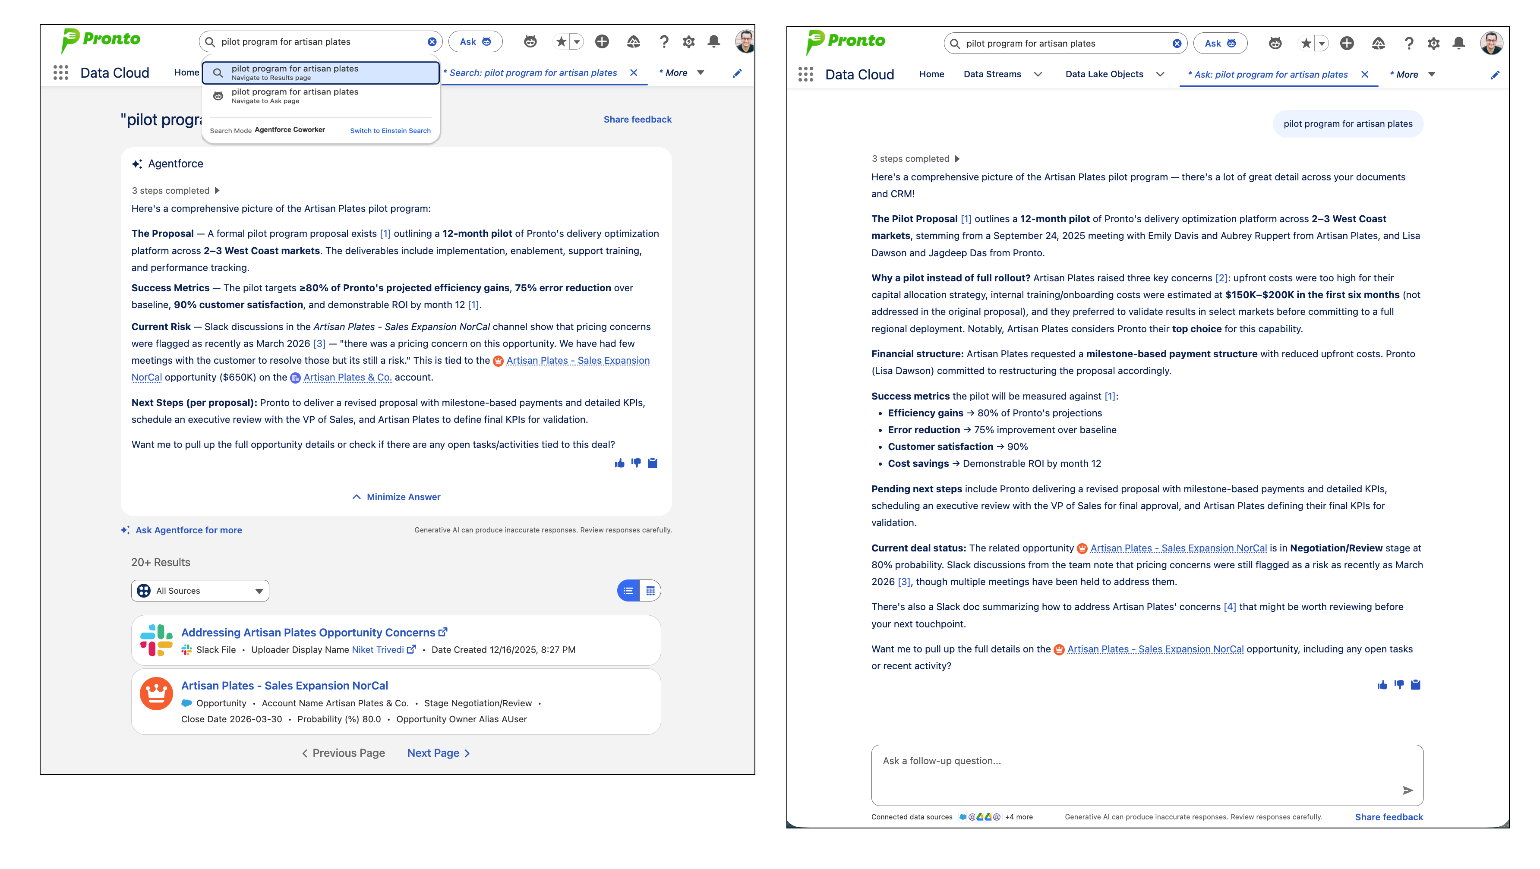Expand 3 steps completed in right window
Screen dimensions: 1540x869
click(x=915, y=159)
